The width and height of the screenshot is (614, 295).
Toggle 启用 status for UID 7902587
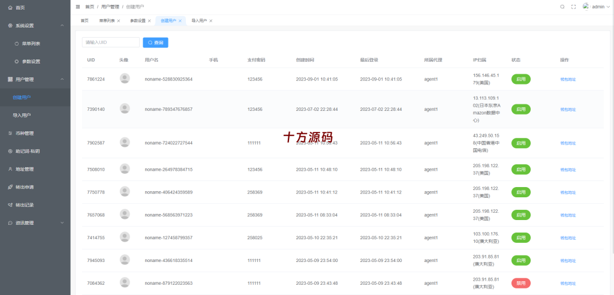[521, 143]
